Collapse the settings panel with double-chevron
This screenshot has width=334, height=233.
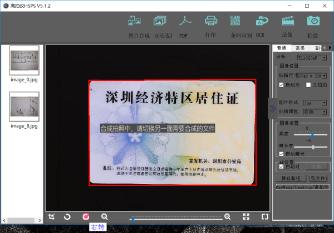click(x=272, y=109)
